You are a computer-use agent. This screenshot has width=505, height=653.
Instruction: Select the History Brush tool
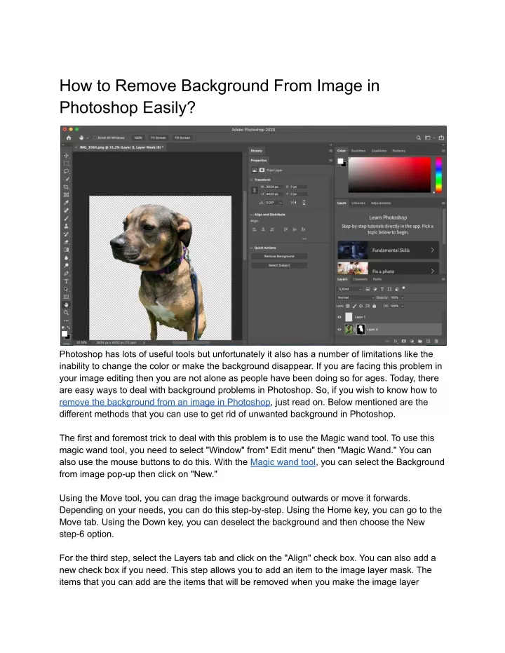point(66,234)
